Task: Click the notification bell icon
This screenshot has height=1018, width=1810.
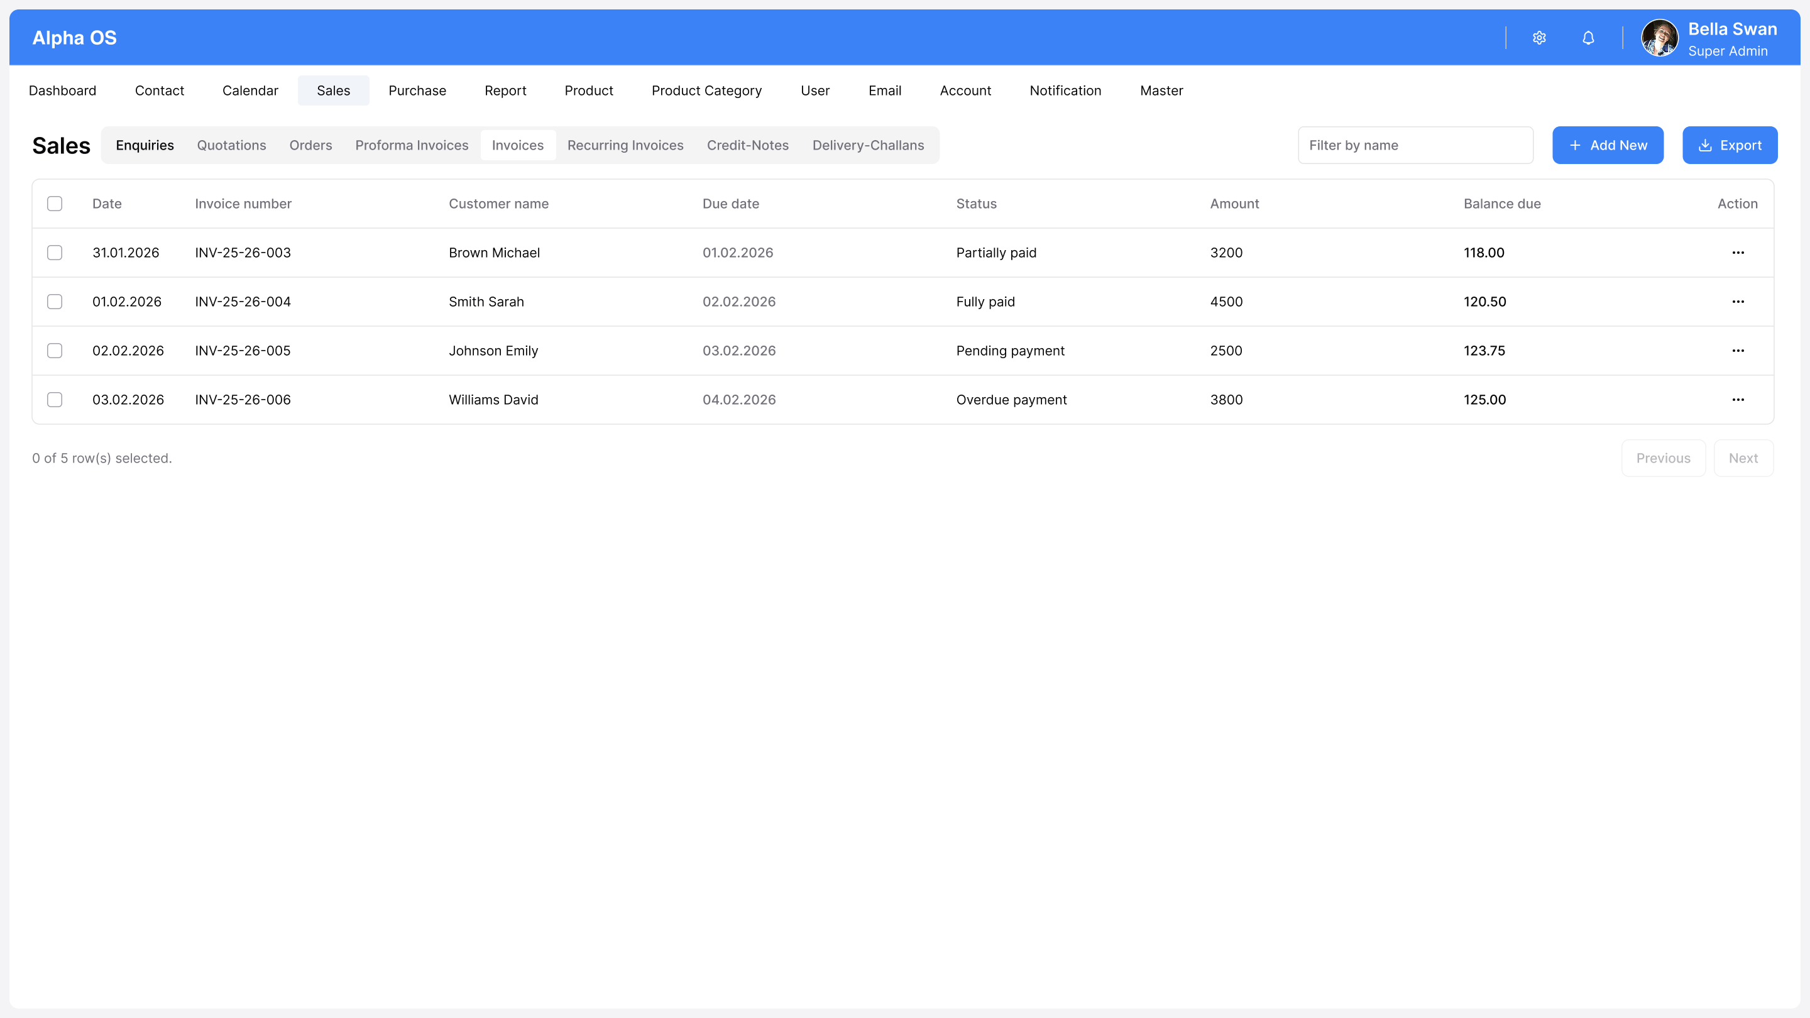Action: pos(1588,38)
